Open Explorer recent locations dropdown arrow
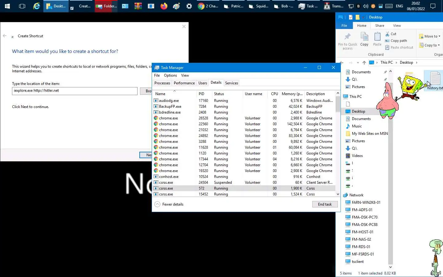443x277 pixels. tap(358, 63)
